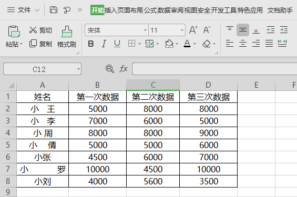Screen dimensions: 297x197
Task: Toggle Bold formatting
Action: tap(91, 44)
